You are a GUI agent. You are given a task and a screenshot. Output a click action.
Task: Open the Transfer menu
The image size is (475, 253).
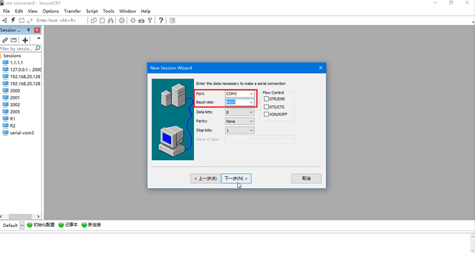(x=72, y=11)
